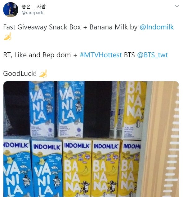183x197 pixels.
Task: Click the banana emoji after Indomilk mention
Action: coord(7,36)
